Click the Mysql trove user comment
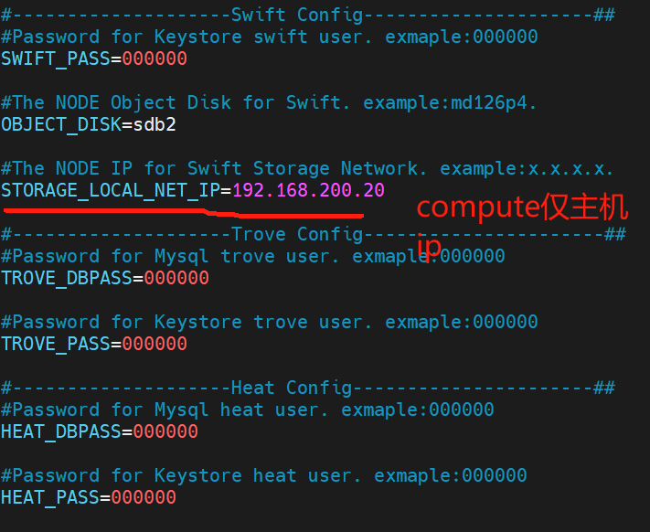This screenshot has height=532, width=650. tap(253, 256)
